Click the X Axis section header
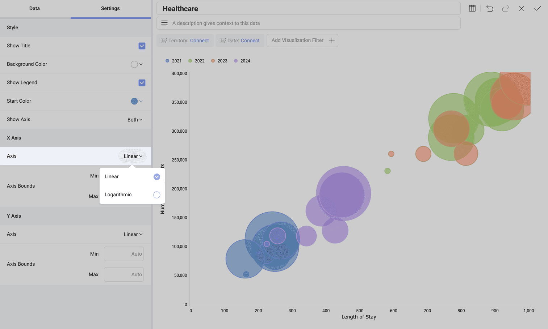Image resolution: width=548 pixels, height=329 pixels. click(75, 138)
